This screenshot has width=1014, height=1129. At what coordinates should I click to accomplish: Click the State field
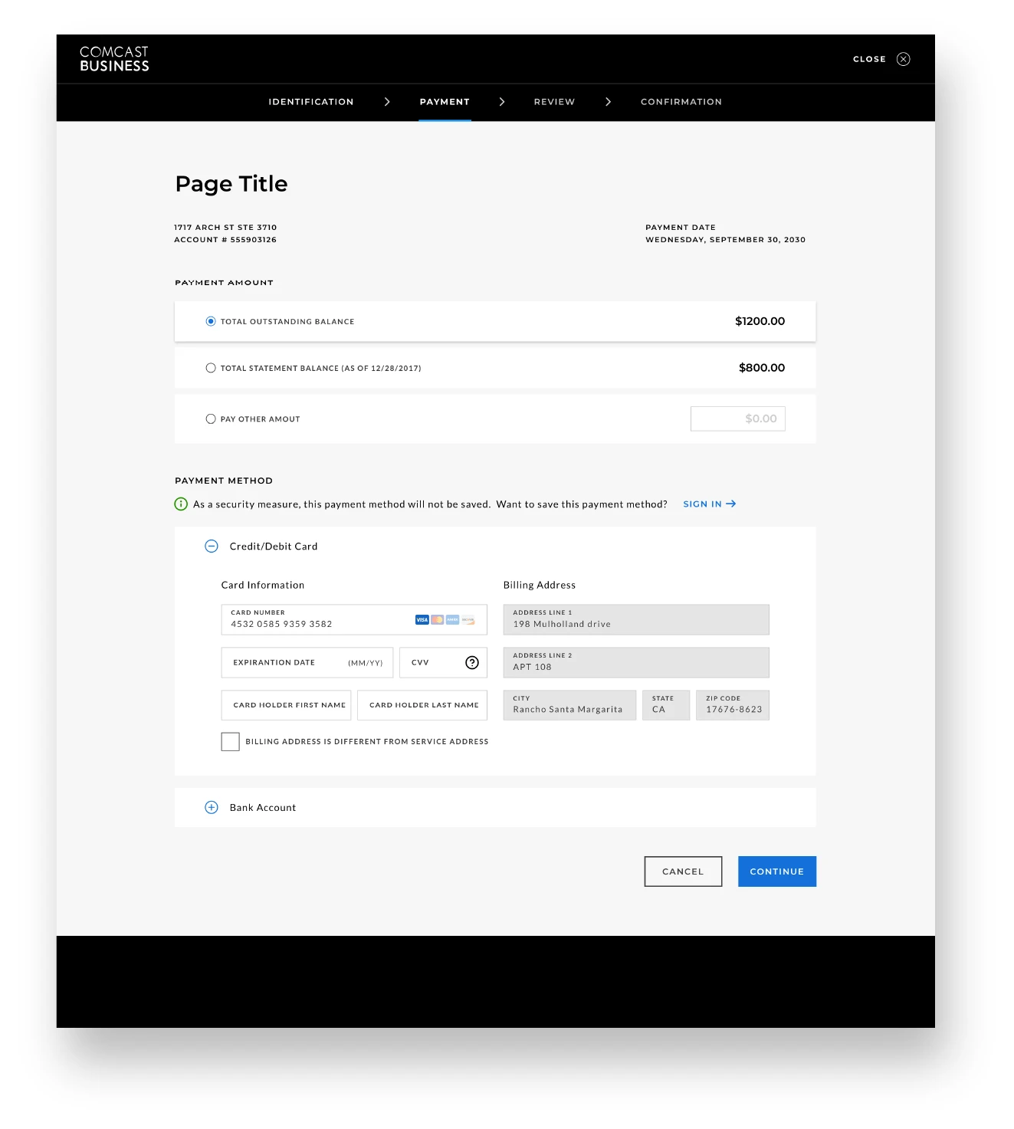coord(666,705)
